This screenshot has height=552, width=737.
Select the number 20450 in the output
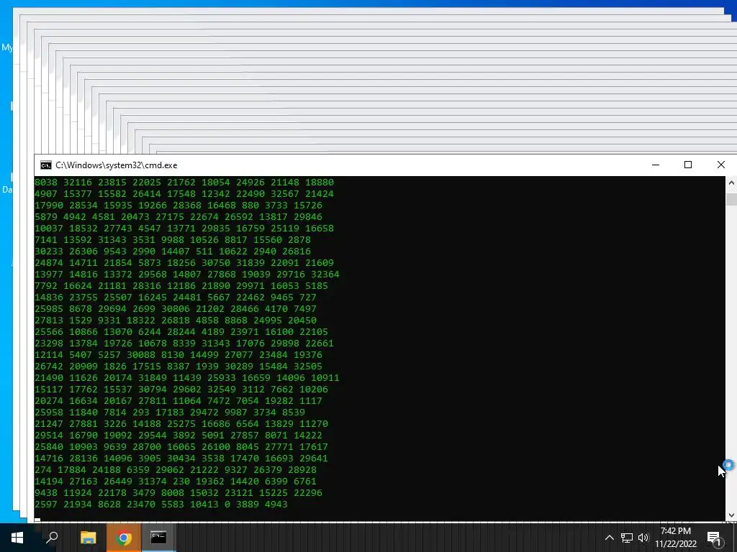302,320
